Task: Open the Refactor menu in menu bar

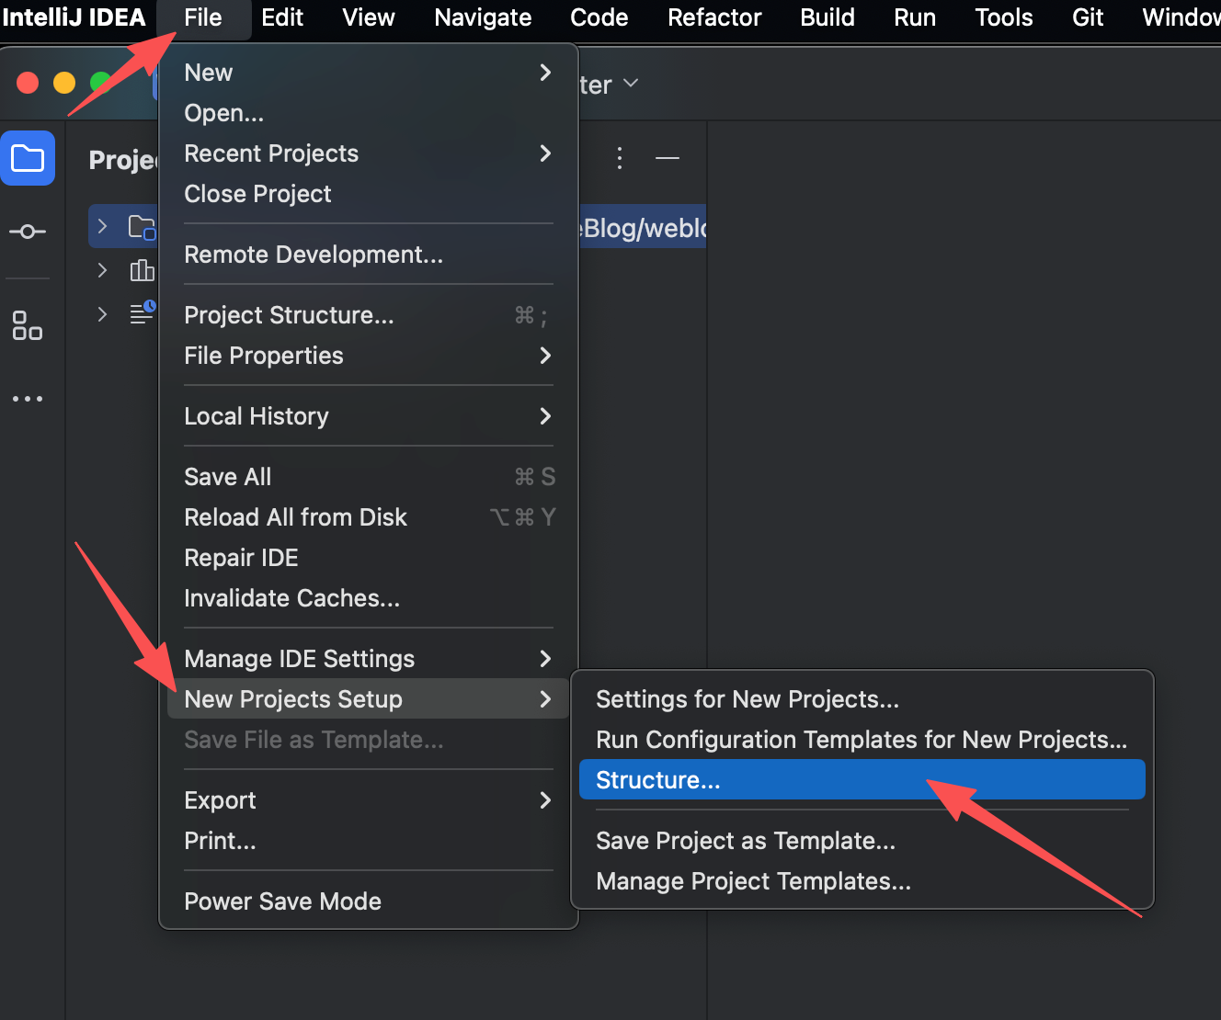Action: (713, 17)
